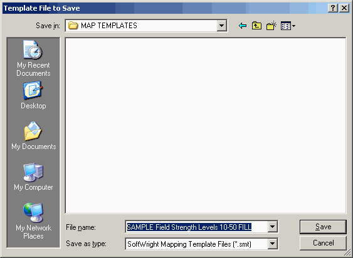Click the context help question mark button
Screen dimensions: 353x258
(333, 8)
